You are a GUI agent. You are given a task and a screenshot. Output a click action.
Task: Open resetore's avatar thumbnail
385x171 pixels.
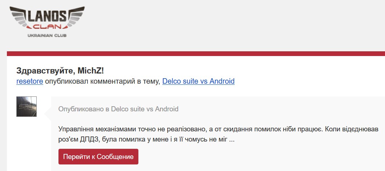[x=27, y=107]
